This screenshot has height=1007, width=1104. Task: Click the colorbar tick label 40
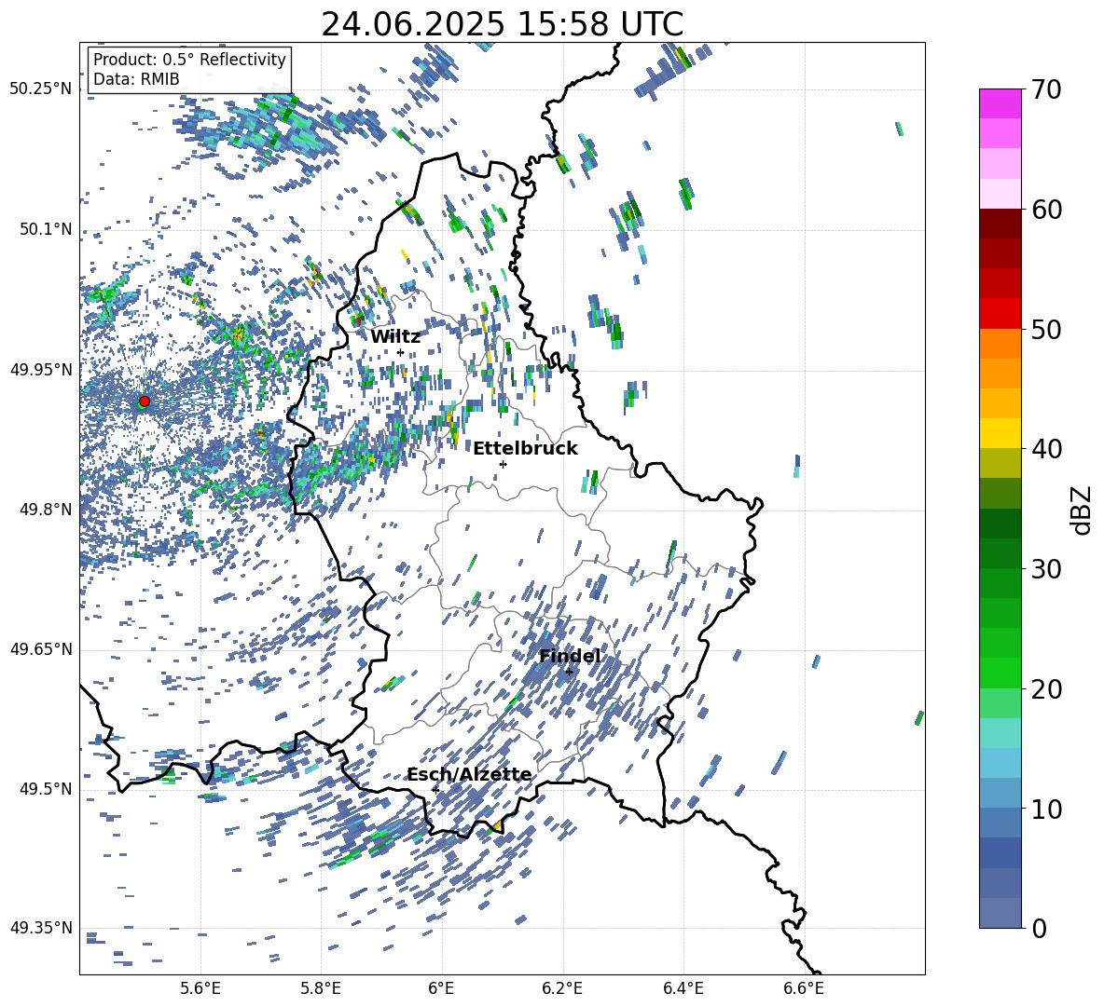tap(1045, 449)
